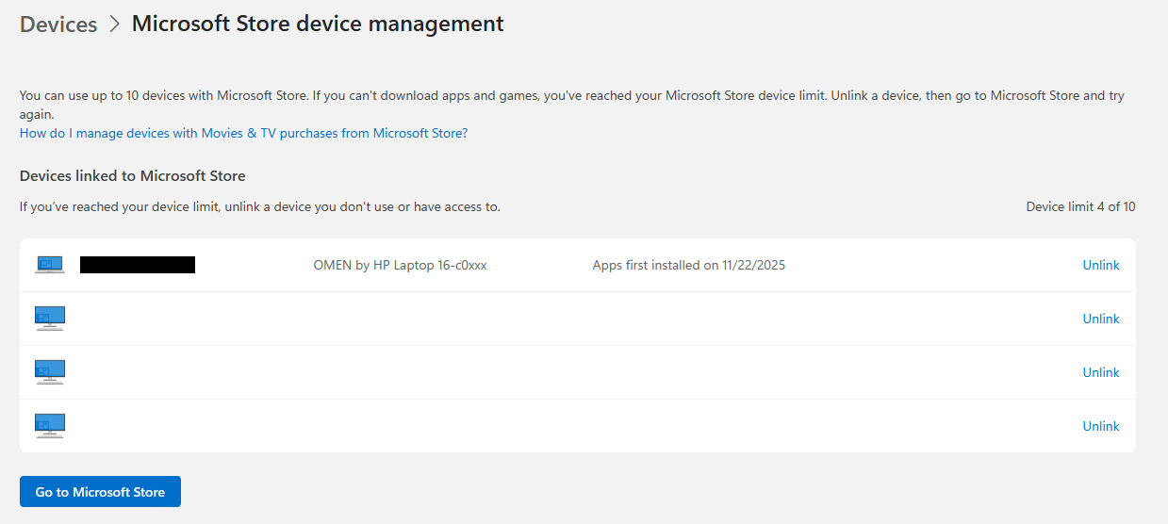Click the breadcrumb chevron after Devices

click(x=115, y=25)
